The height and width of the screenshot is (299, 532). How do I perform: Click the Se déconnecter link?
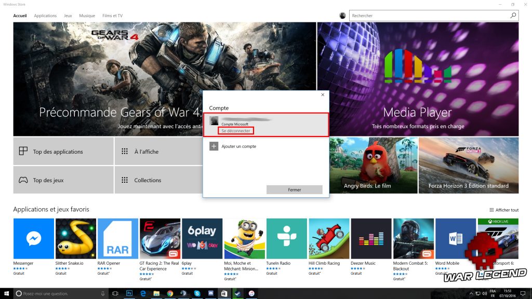[236, 131]
